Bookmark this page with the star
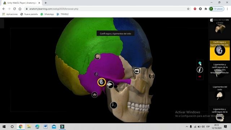The image size is (231, 130). click(x=188, y=9)
